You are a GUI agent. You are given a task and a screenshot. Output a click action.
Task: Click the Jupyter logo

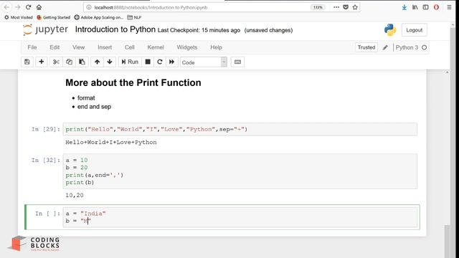45,30
